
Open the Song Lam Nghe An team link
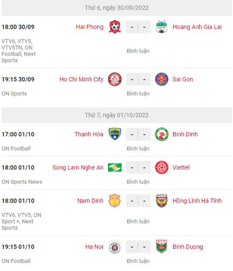(x=78, y=168)
